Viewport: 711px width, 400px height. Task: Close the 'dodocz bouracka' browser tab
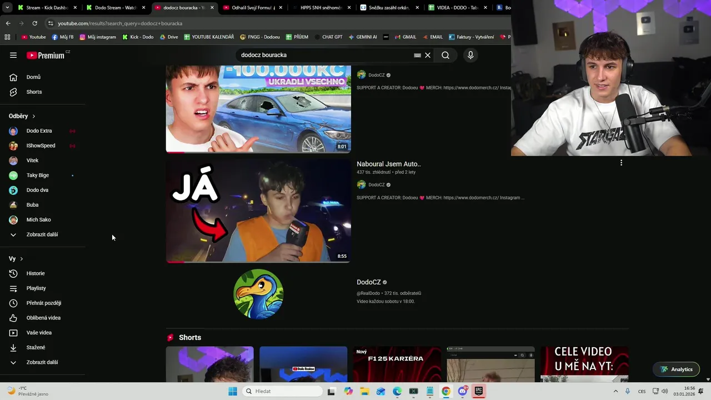point(212,8)
